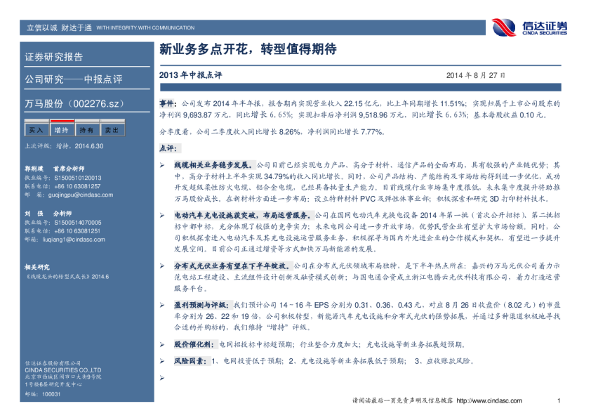Screen dimensions: 591x418
Task: Click the arrow bullet before 线缆相关业务稳步发展
Action: click(162, 164)
